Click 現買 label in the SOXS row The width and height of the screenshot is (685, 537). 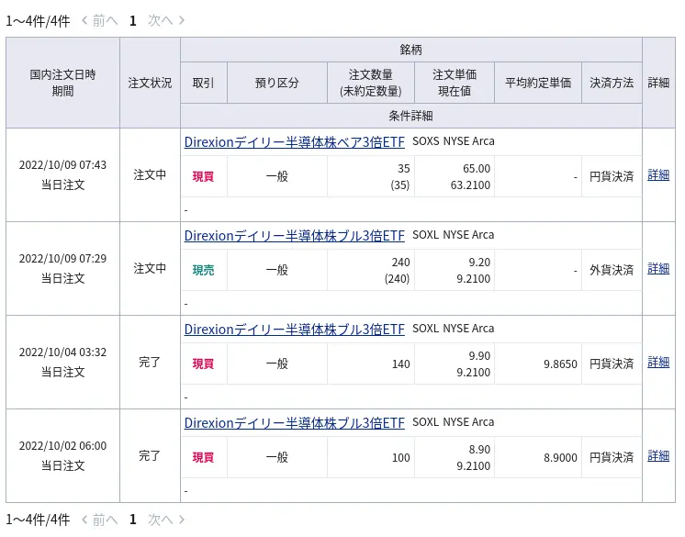[204, 176]
